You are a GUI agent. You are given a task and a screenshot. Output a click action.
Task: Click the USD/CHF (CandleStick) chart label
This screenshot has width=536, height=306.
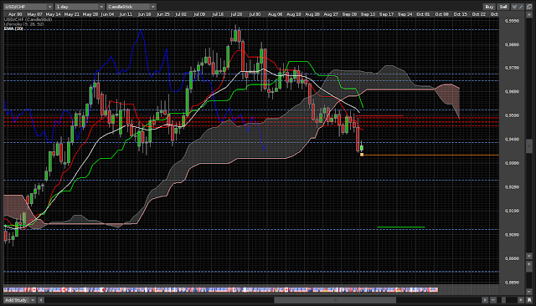click(28, 20)
